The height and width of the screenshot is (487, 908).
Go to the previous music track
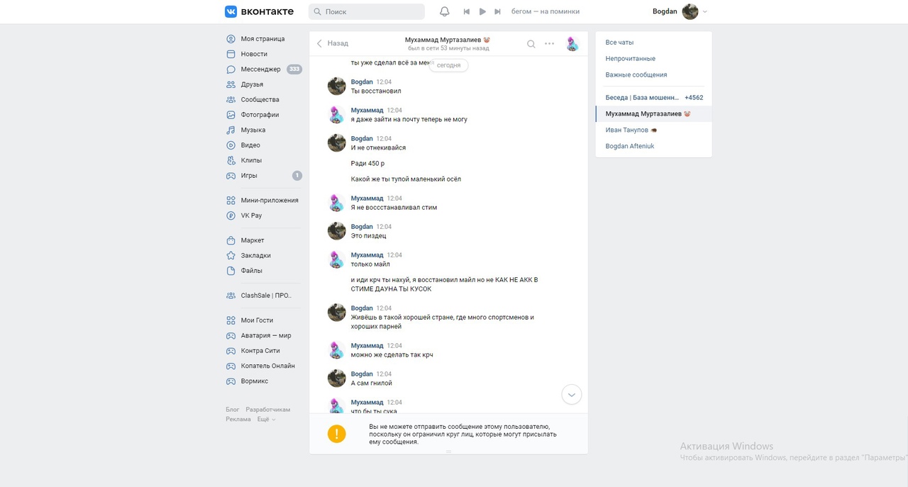466,11
